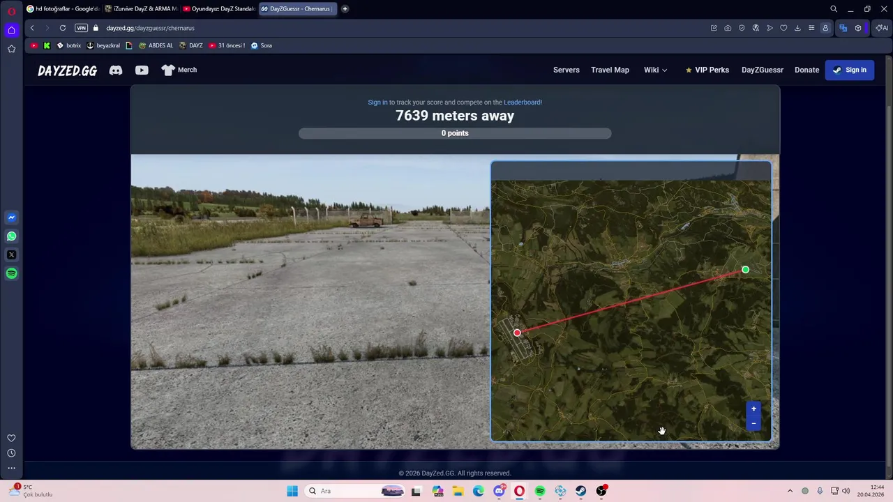Open the Discord icon in site header

[116, 70]
